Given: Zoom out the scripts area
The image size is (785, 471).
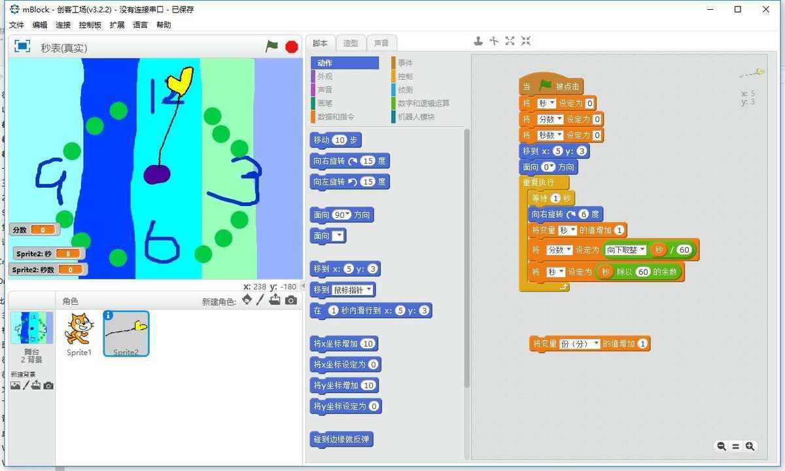Looking at the screenshot, I should coord(722,446).
